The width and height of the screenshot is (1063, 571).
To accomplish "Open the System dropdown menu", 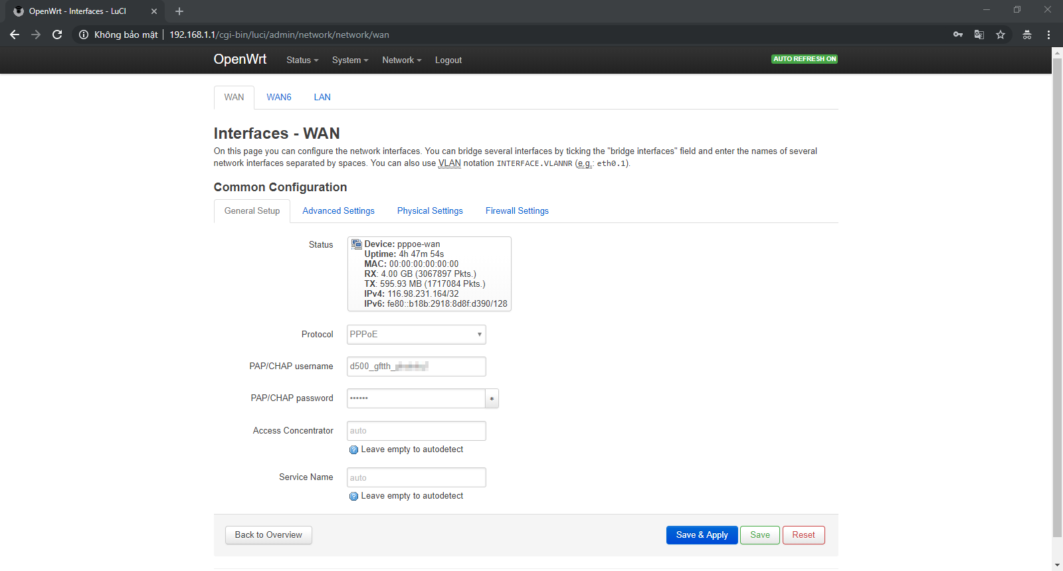I will pyautogui.click(x=350, y=60).
